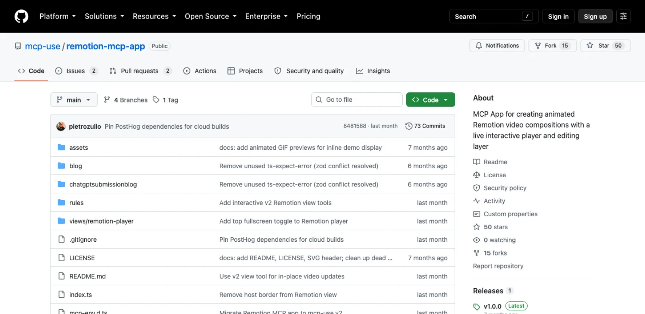Select the shield icon beside Security policy
Screen dimensions: 645x314
point(476,188)
